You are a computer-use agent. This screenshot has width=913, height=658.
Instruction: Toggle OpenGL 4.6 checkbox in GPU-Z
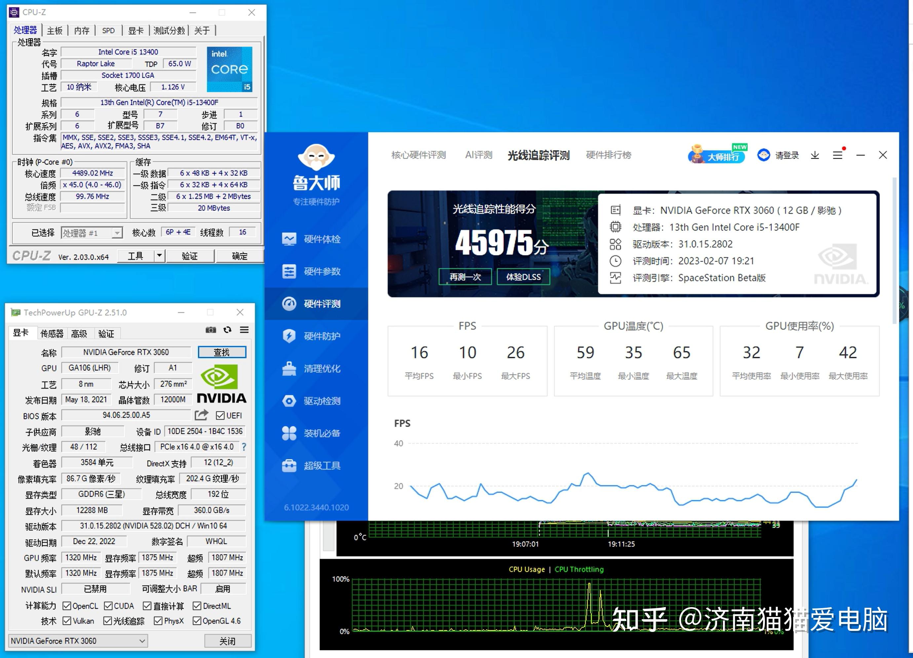tap(197, 621)
